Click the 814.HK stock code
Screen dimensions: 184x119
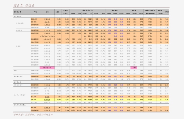coord(33,97)
